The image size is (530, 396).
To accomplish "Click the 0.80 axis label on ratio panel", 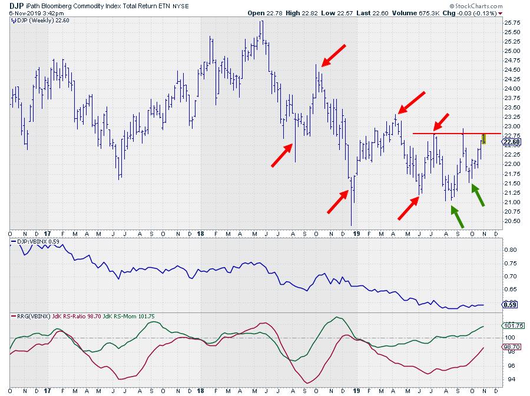I will point(511,250).
